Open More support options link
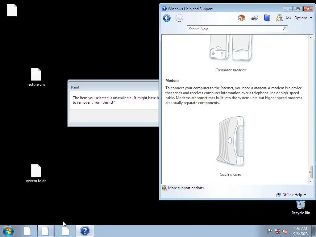316x237 pixels. click(x=186, y=188)
